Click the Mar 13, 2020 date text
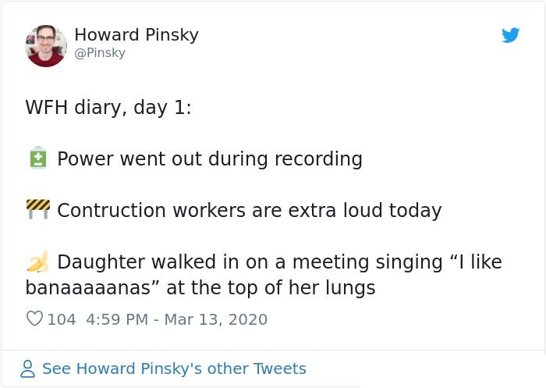This screenshot has width=546, height=388. click(x=215, y=319)
